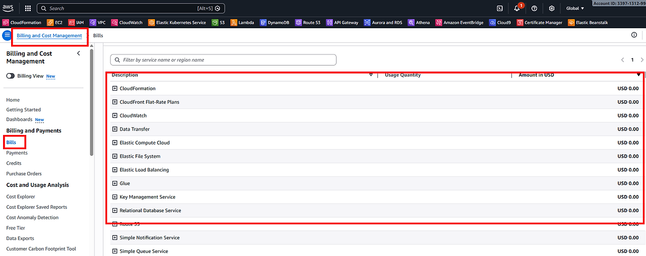Open Purchase Orders in sidebar
Image resolution: width=646 pixels, height=256 pixels.
coord(24,174)
